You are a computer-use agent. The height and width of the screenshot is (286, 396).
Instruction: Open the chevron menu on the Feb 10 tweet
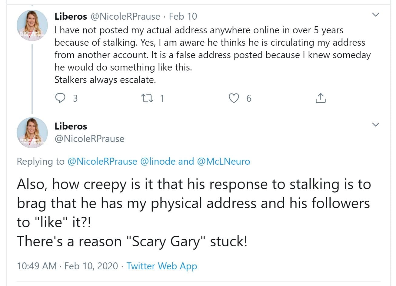(x=375, y=15)
